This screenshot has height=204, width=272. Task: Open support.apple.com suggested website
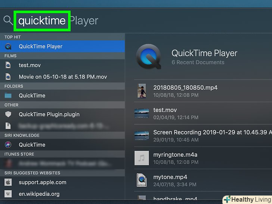point(42,182)
